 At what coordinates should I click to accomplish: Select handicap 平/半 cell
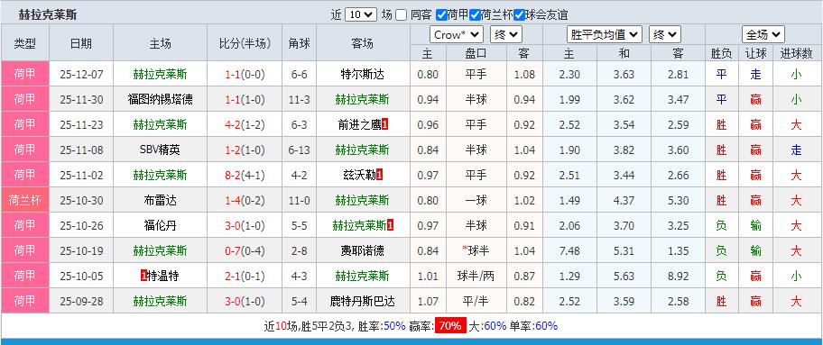(476, 301)
